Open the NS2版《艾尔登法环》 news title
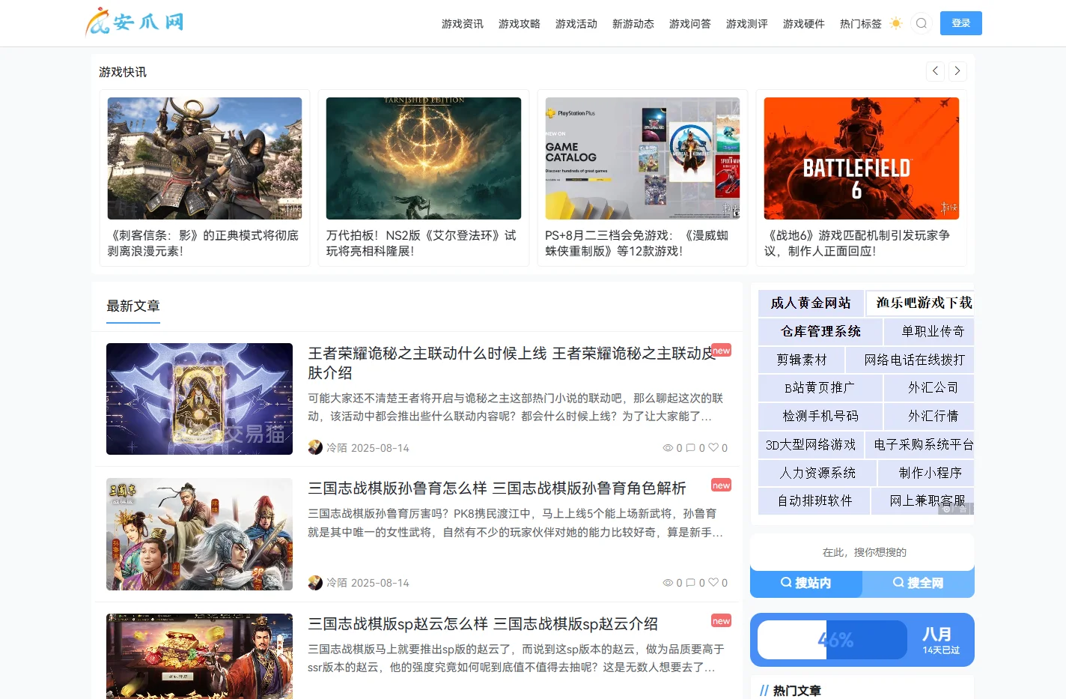Image resolution: width=1066 pixels, height=699 pixels. [422, 243]
